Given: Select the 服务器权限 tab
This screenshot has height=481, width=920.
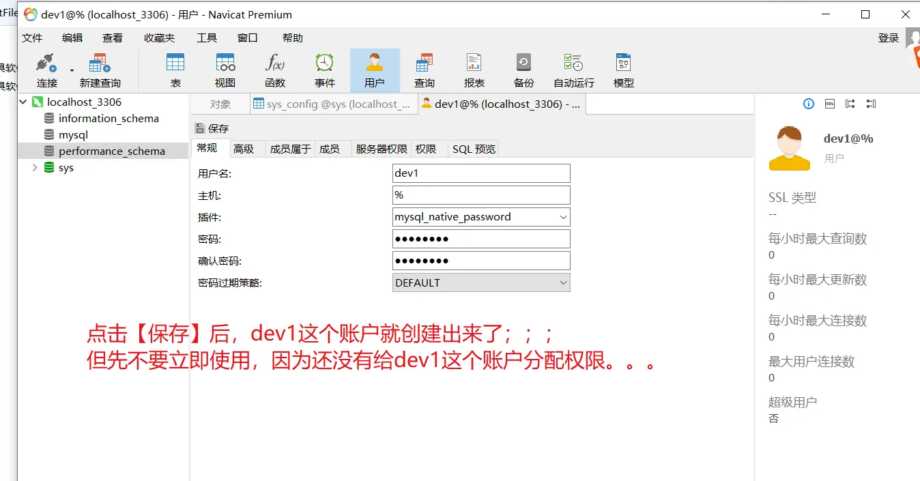Looking at the screenshot, I should click(382, 149).
